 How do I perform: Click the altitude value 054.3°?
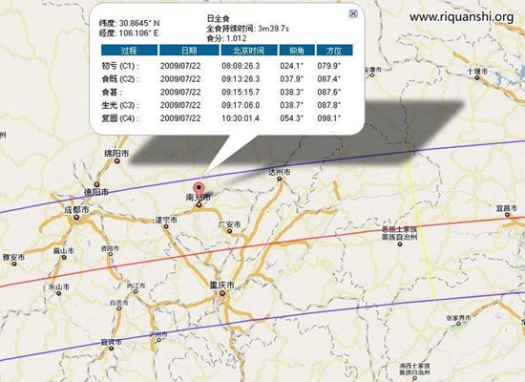(x=292, y=118)
